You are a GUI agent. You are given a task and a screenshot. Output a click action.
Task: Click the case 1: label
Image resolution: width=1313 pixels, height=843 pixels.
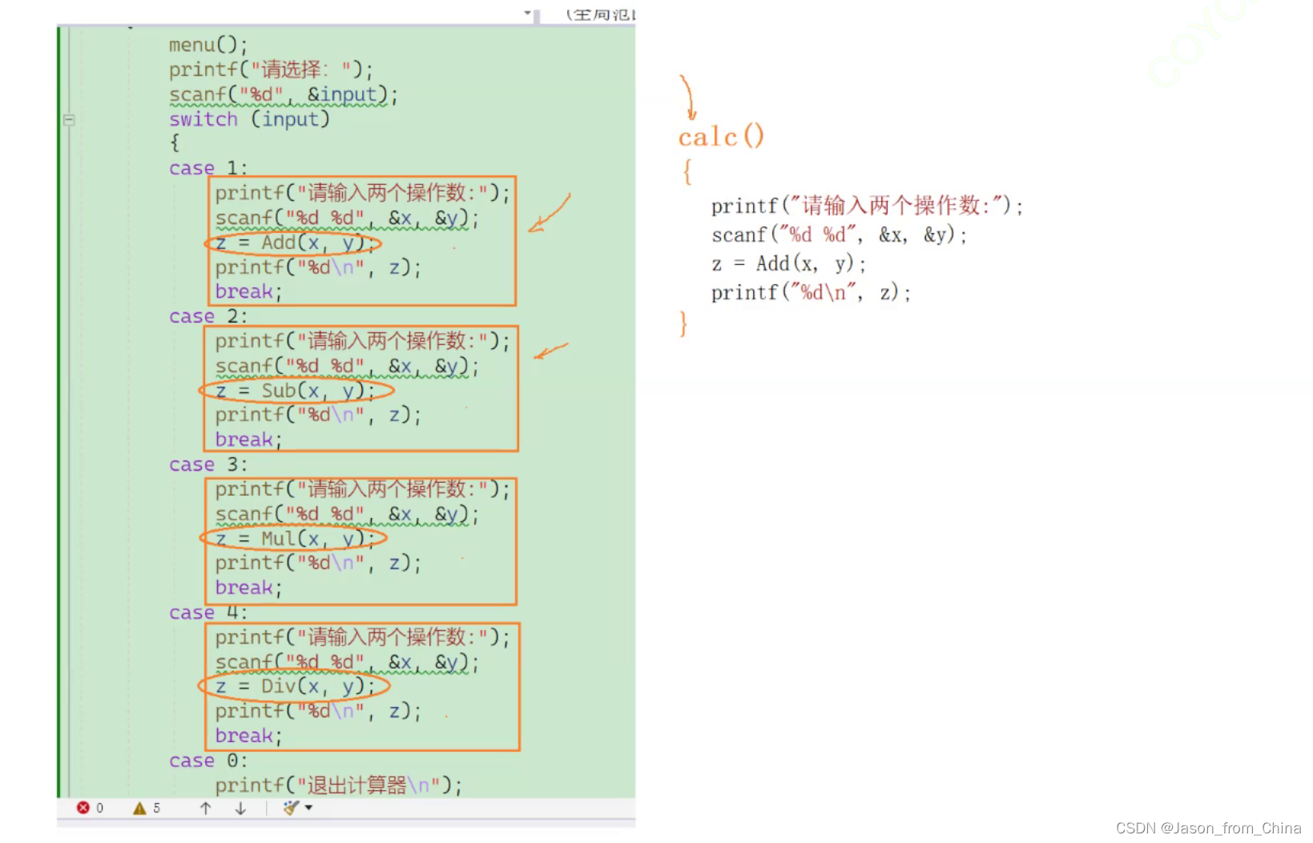tap(208, 168)
